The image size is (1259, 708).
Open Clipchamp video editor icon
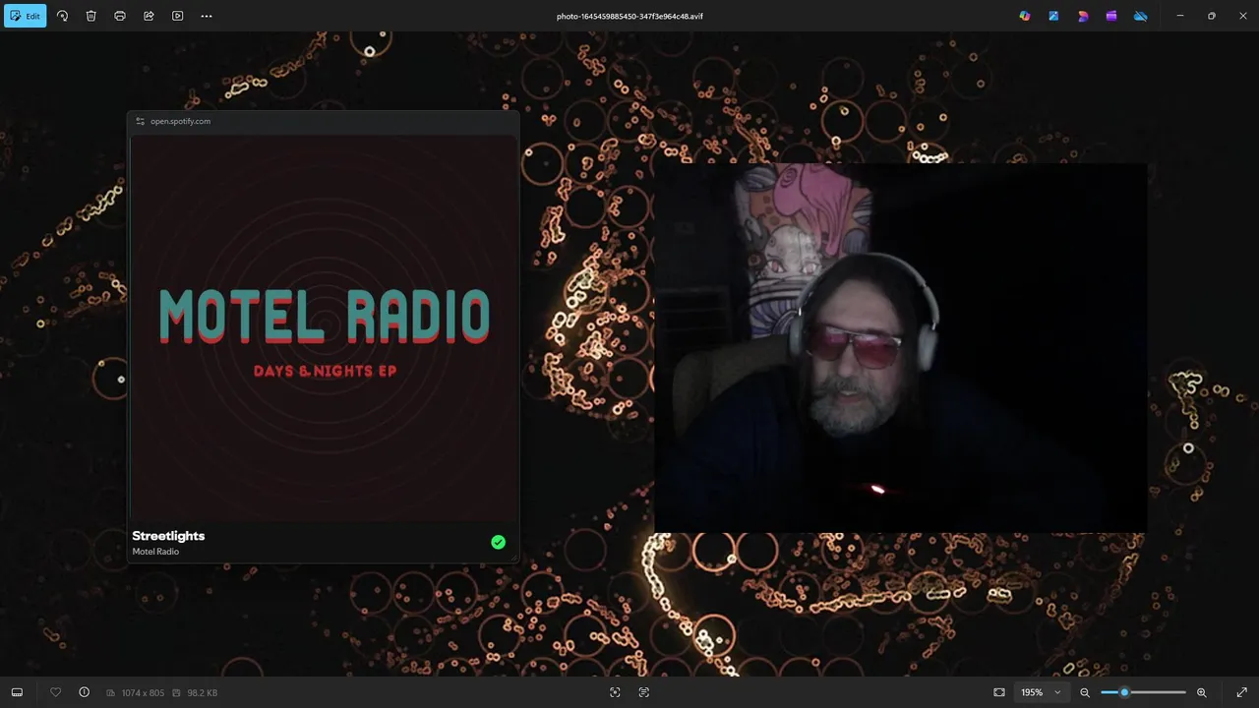[x=1111, y=16]
